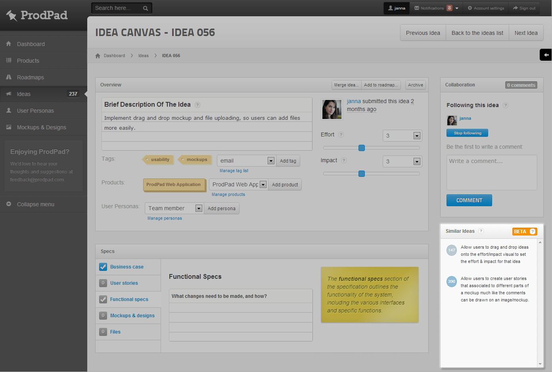Click the help icon next to Impact

tap(344, 161)
